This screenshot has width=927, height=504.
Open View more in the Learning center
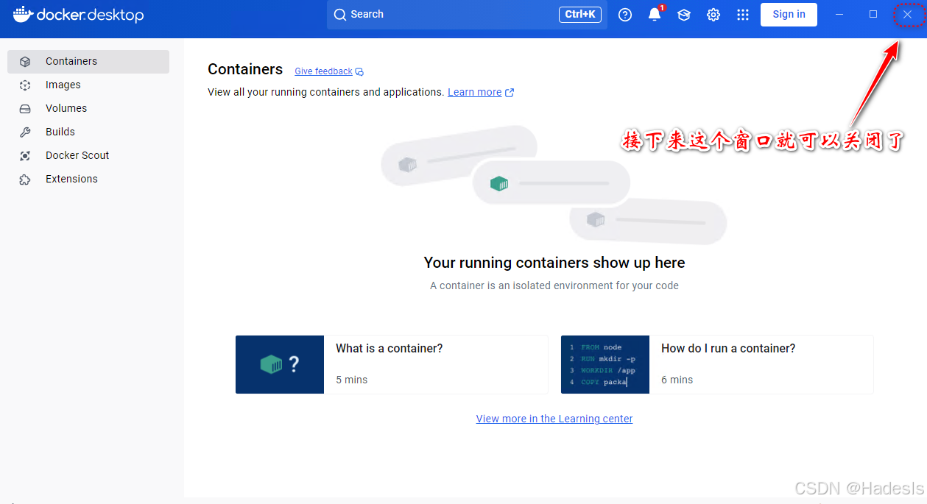tap(554, 419)
